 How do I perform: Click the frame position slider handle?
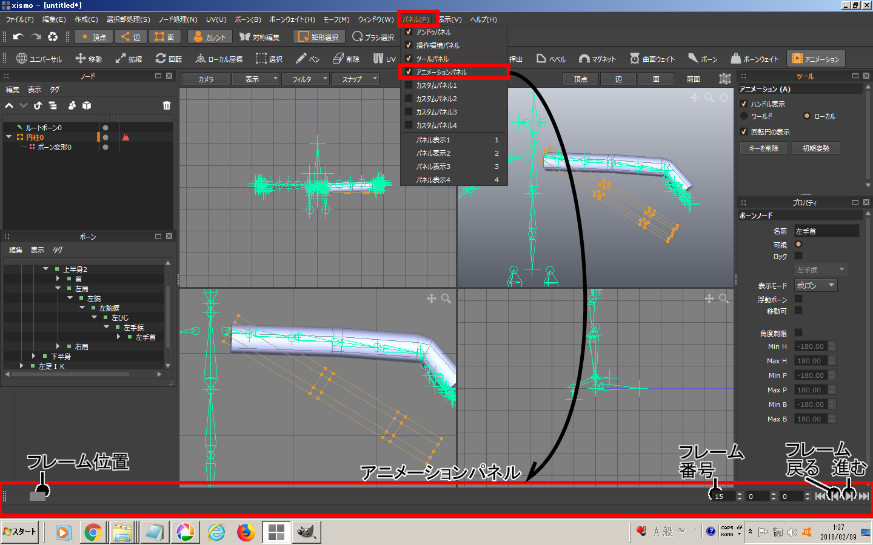tap(38, 496)
